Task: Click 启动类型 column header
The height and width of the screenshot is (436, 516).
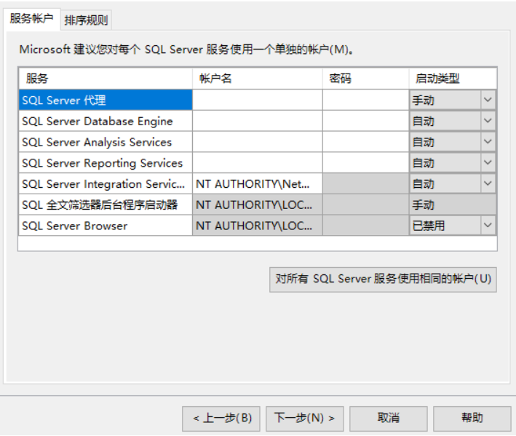Action: pyautogui.click(x=453, y=79)
